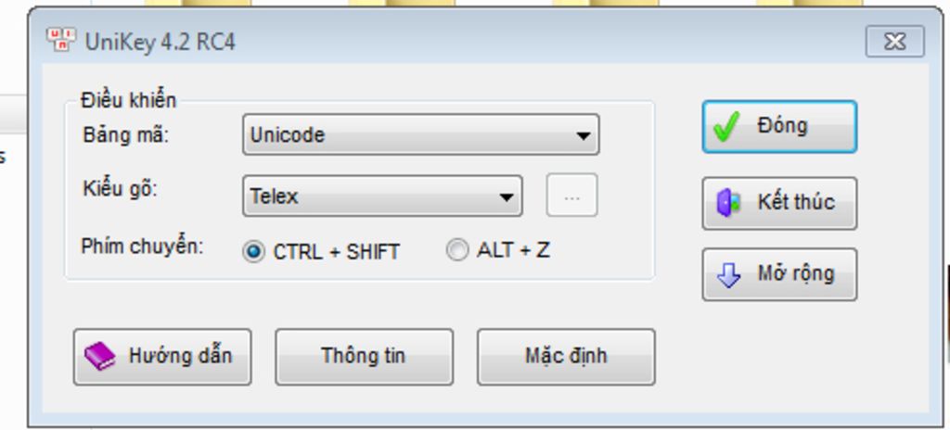The width and height of the screenshot is (950, 430).
Task: Click the ellipsis button beside Kiểu gõ
Action: tap(572, 196)
